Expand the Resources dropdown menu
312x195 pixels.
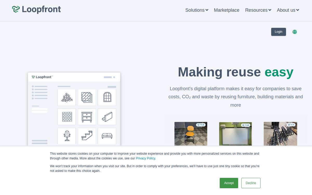tap(258, 10)
